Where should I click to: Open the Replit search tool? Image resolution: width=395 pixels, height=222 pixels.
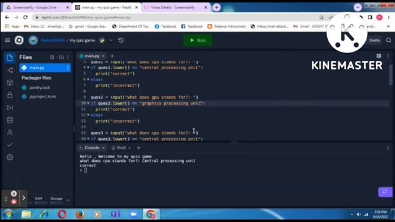[x=389, y=40]
